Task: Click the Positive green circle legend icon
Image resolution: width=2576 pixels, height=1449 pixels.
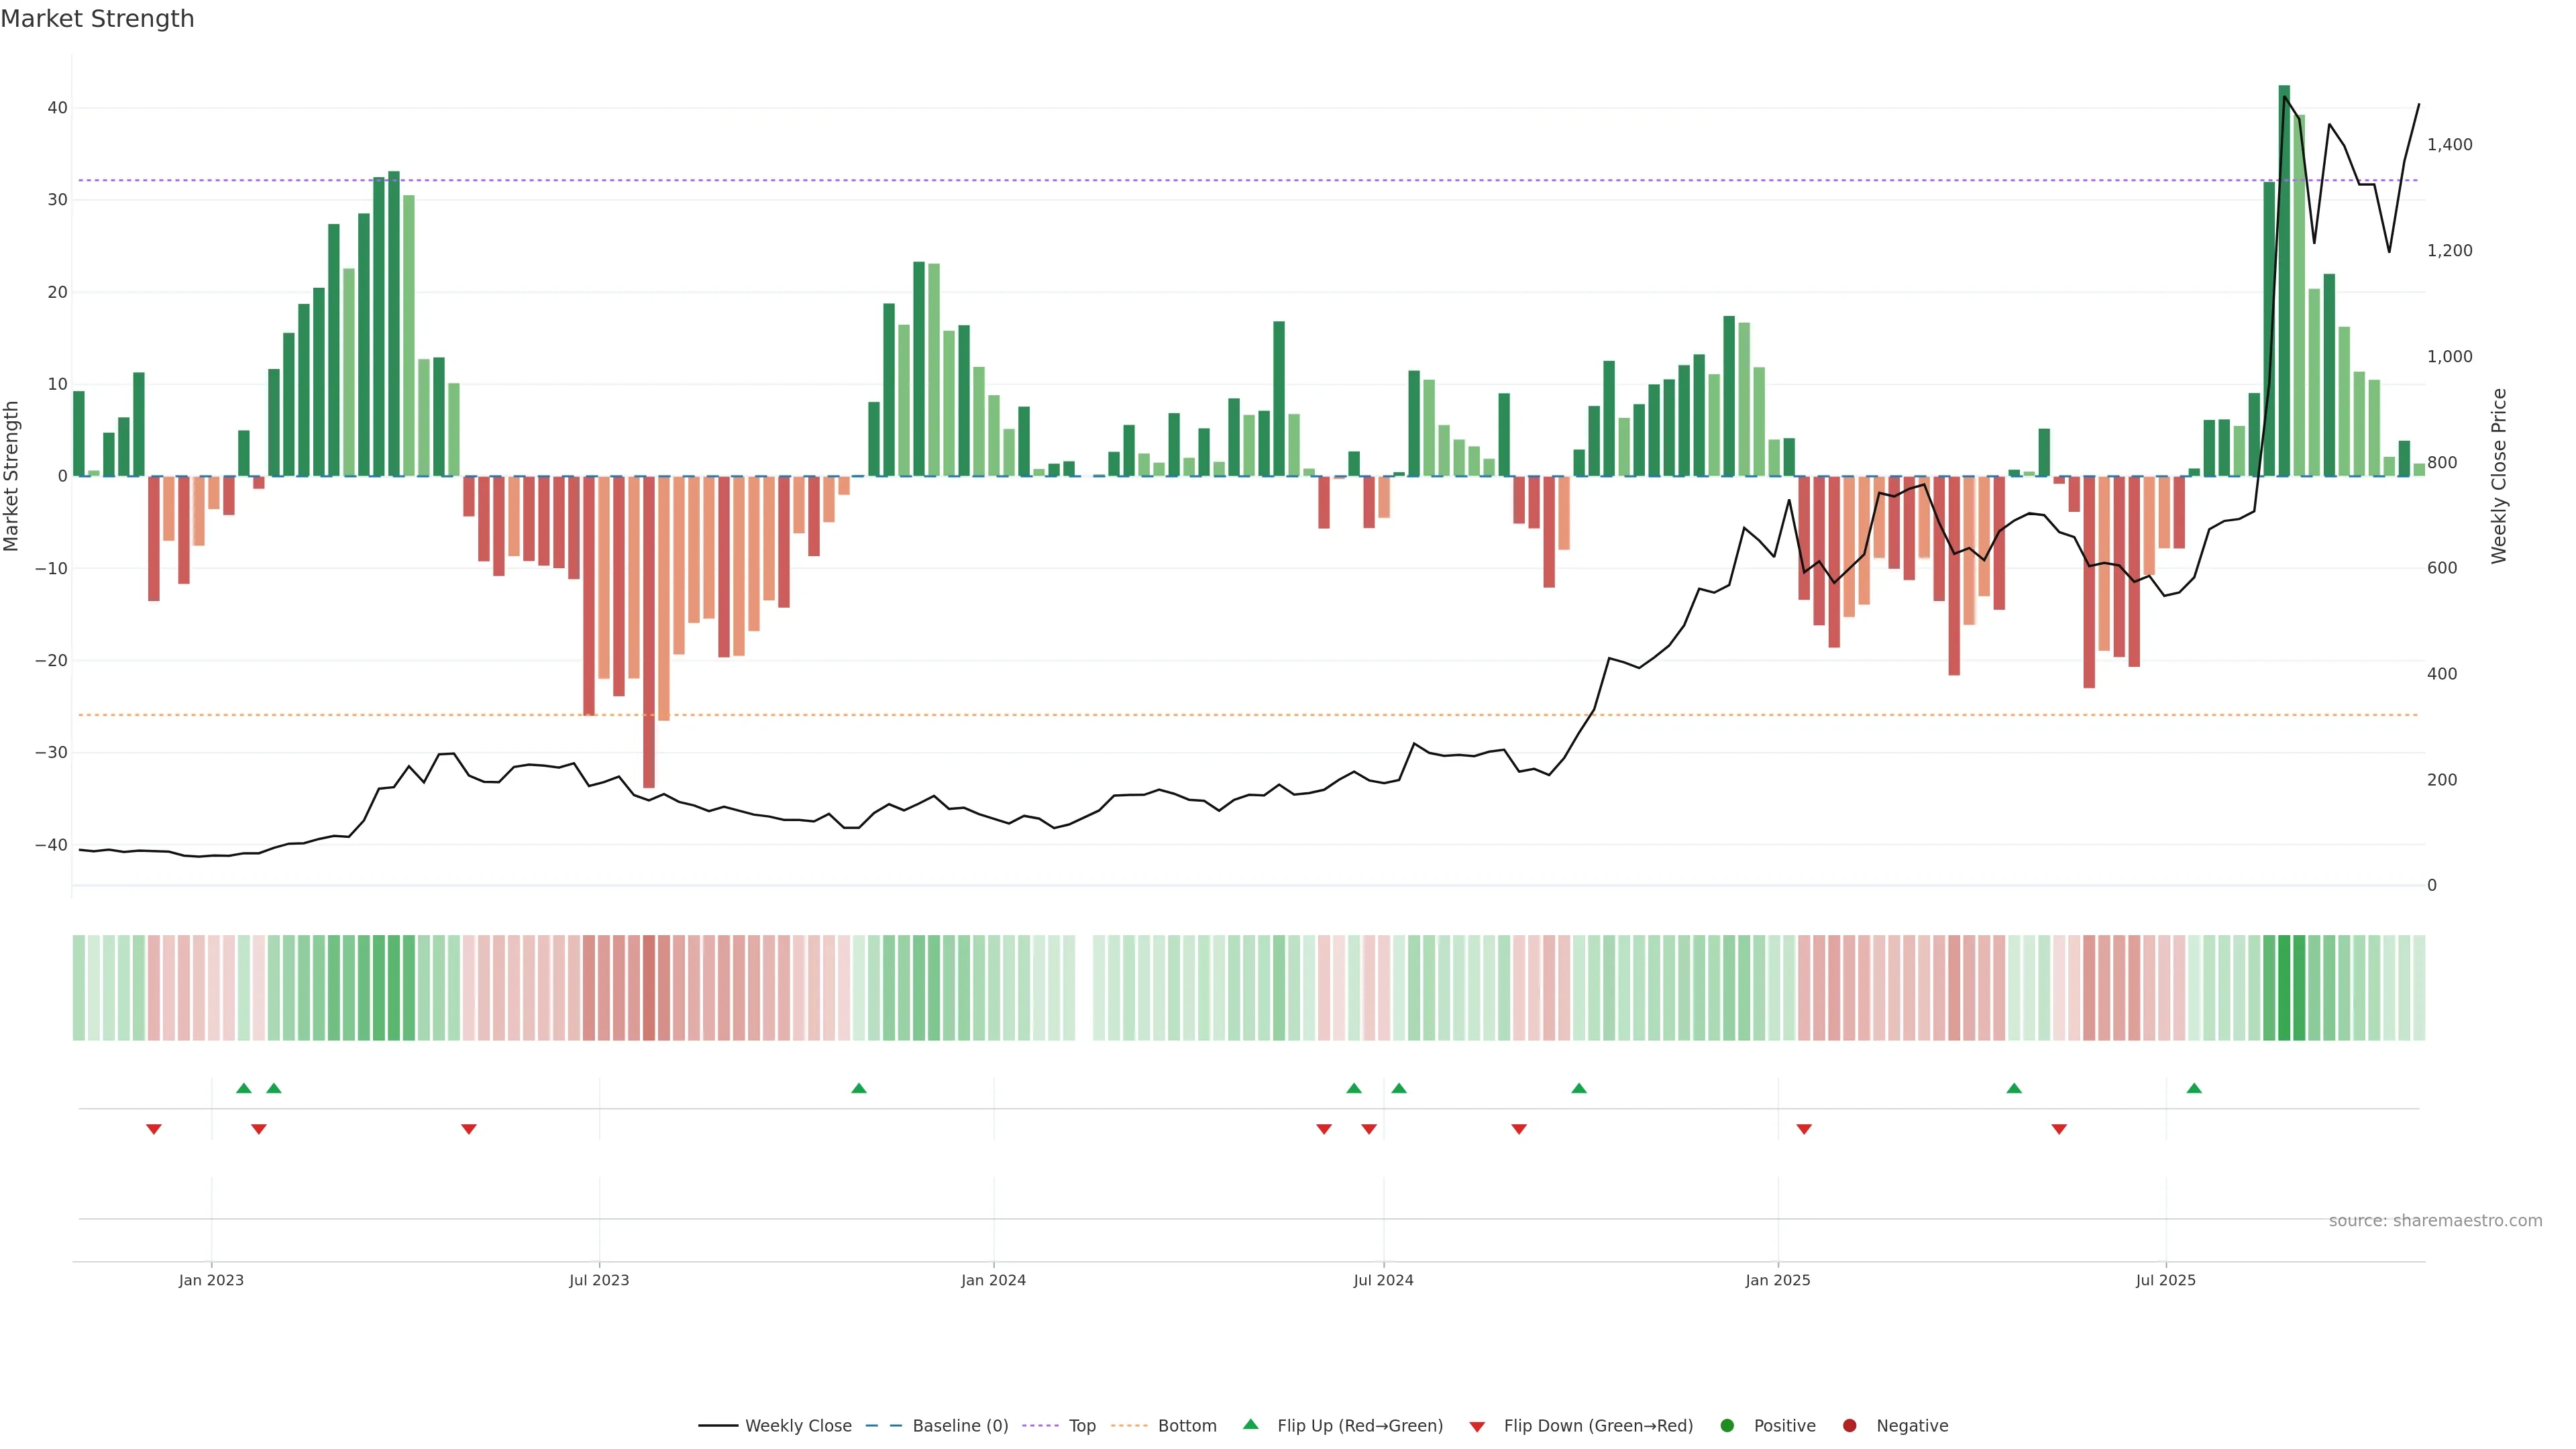Action: pos(1727,1426)
